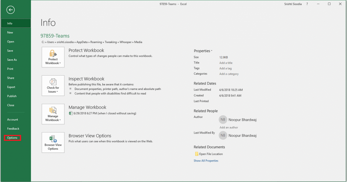Open the Print page from sidebar

(10, 69)
